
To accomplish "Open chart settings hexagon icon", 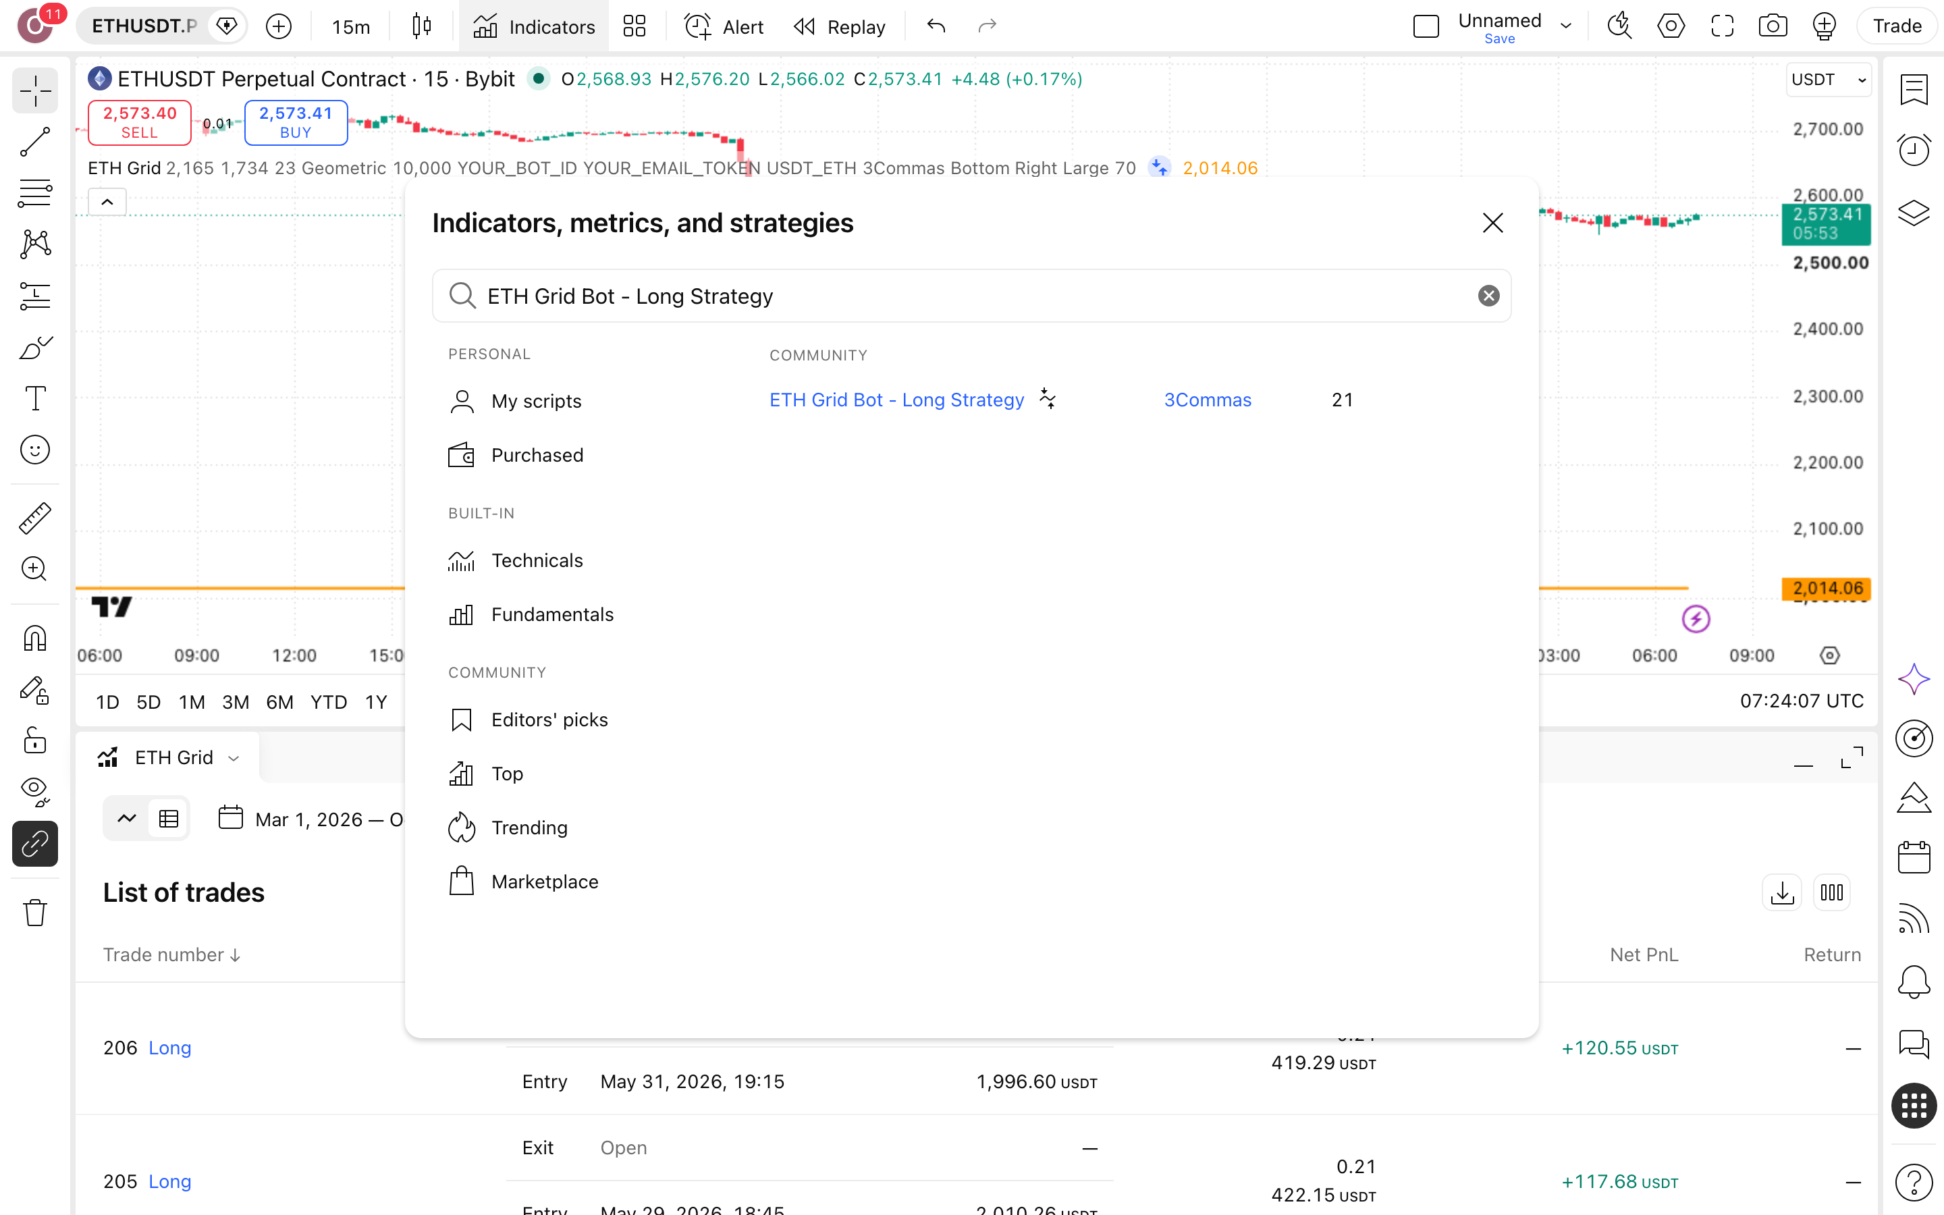I will coord(1671,26).
